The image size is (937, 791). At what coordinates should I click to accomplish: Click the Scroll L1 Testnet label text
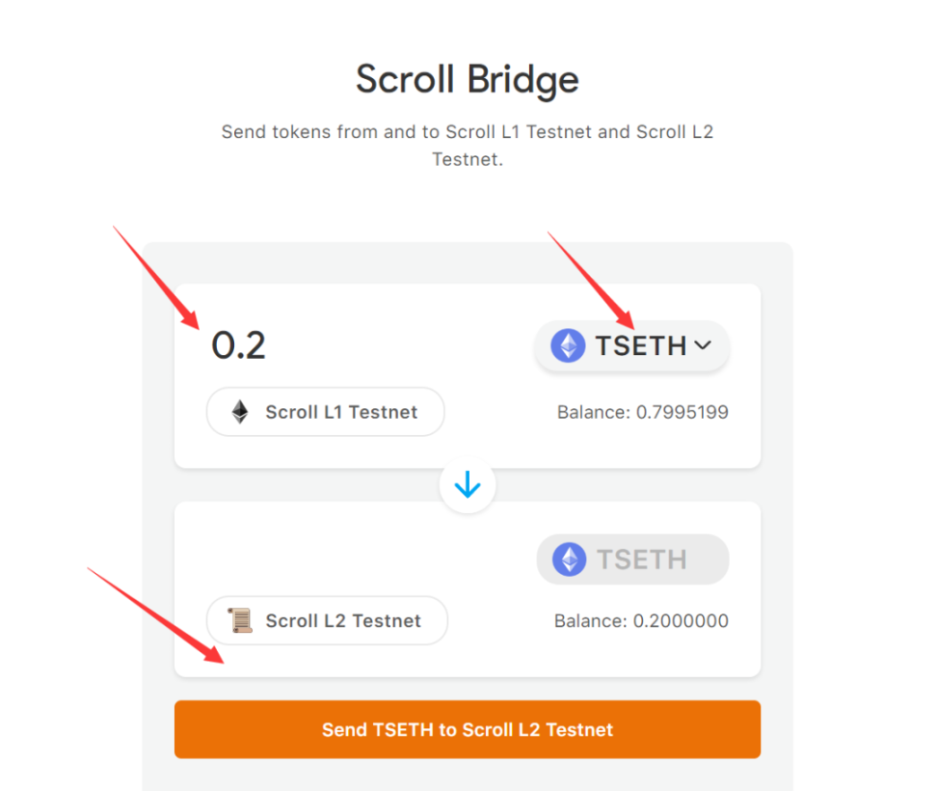[x=341, y=412]
